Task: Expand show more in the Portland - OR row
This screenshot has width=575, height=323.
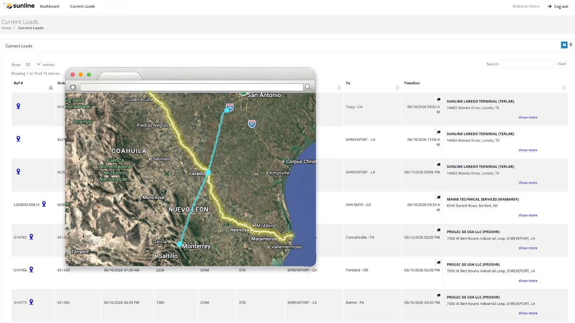Action: pyautogui.click(x=528, y=280)
